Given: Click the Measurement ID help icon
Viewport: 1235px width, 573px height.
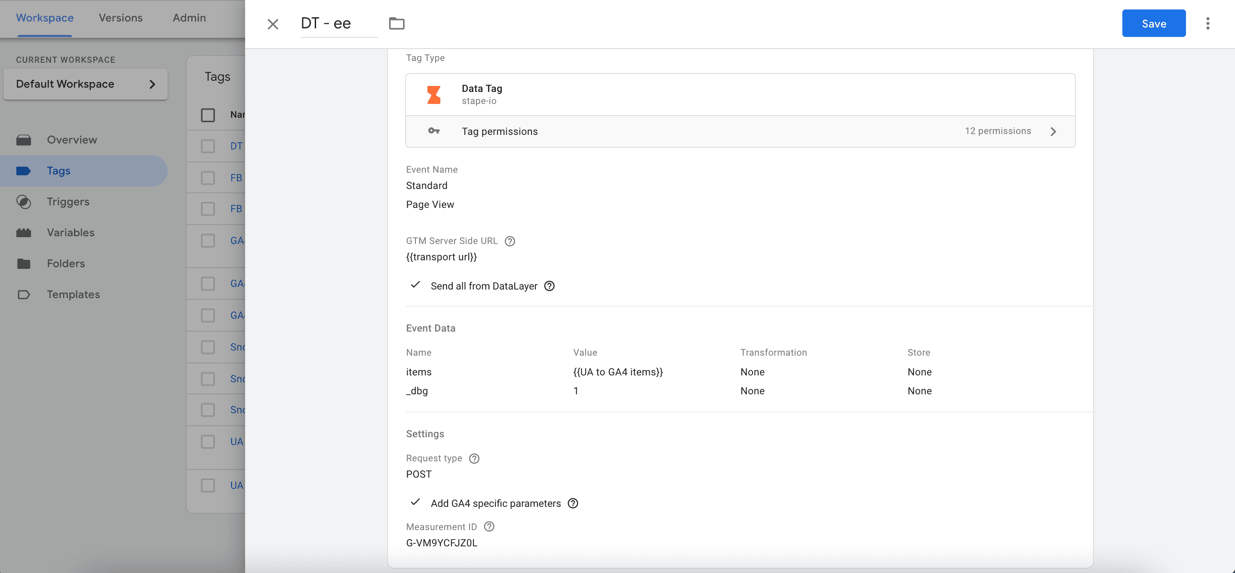Looking at the screenshot, I should pyautogui.click(x=488, y=527).
